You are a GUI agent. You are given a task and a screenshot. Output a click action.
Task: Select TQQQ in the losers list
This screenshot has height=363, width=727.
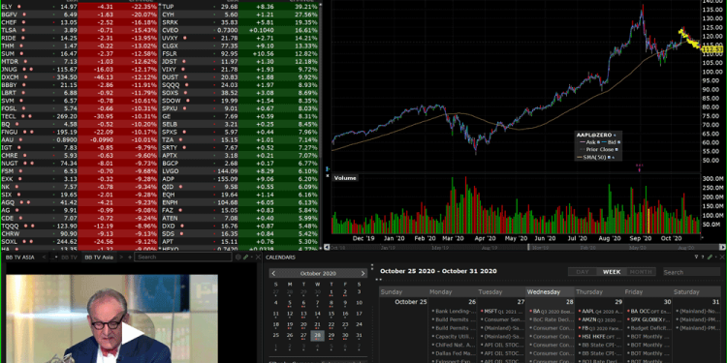click(x=79, y=226)
